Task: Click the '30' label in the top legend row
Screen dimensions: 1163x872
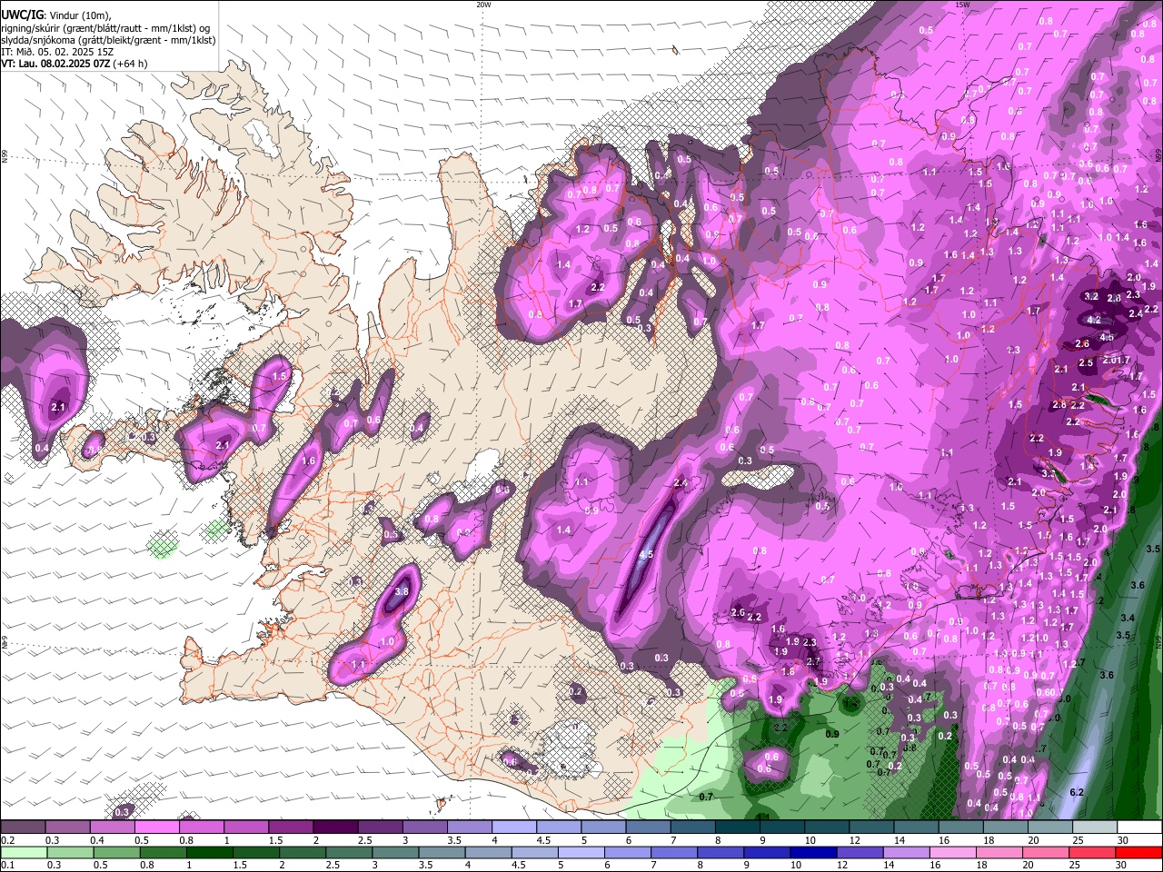Action: pyautogui.click(x=1123, y=840)
